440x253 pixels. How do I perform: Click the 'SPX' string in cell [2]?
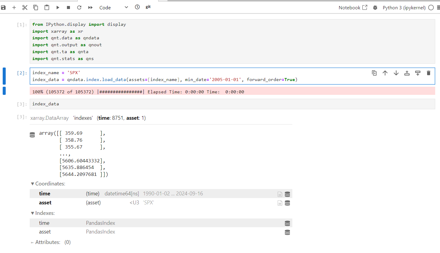click(x=74, y=73)
